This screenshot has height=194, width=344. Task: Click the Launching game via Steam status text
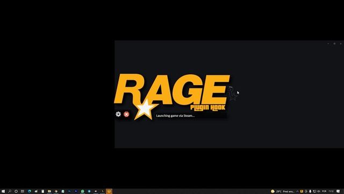click(x=175, y=116)
